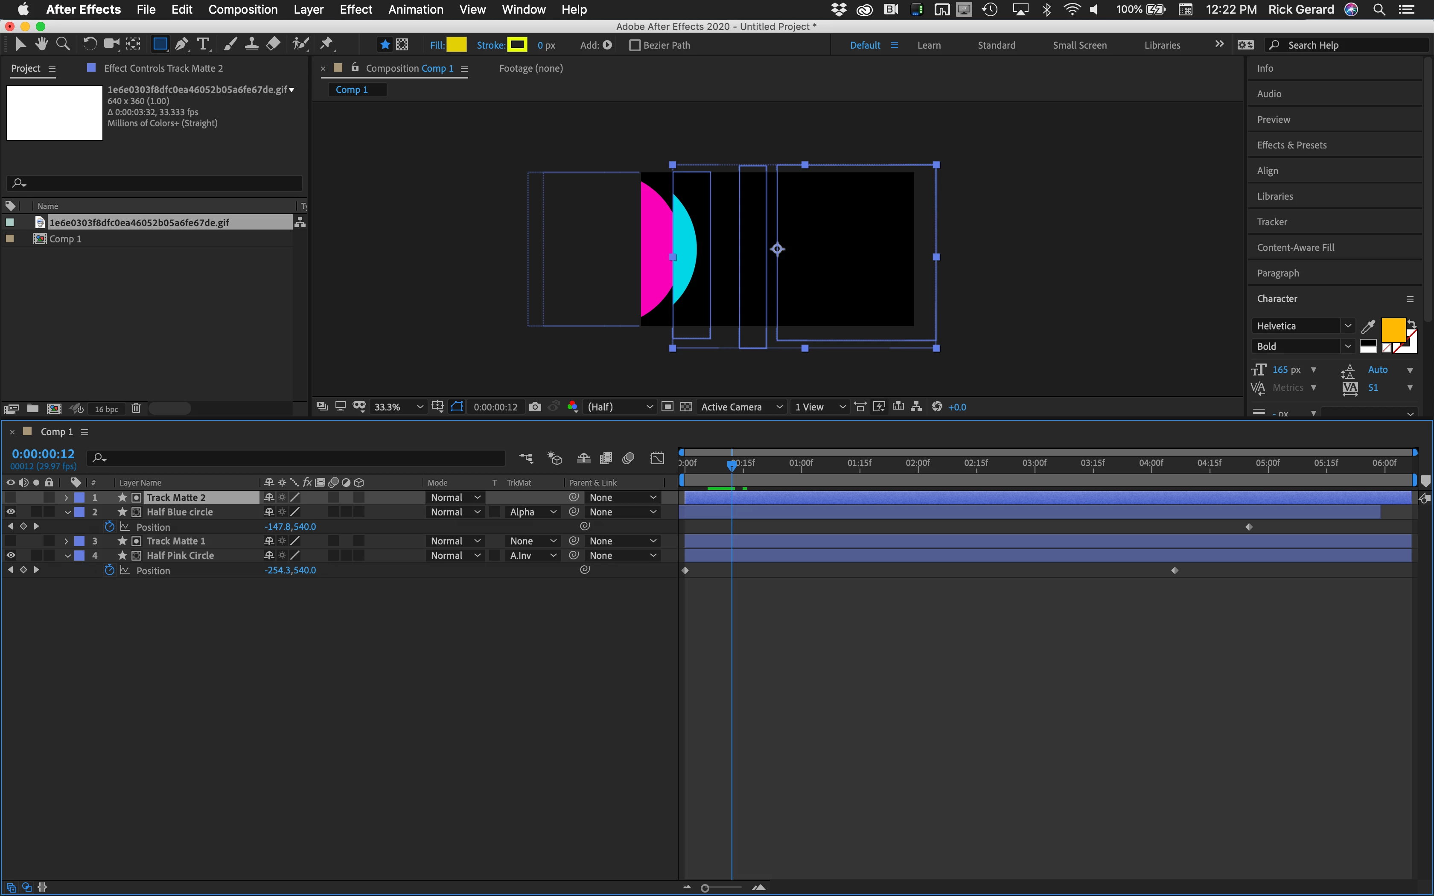Choose the Hand tool
The height and width of the screenshot is (896, 1434).
click(41, 44)
